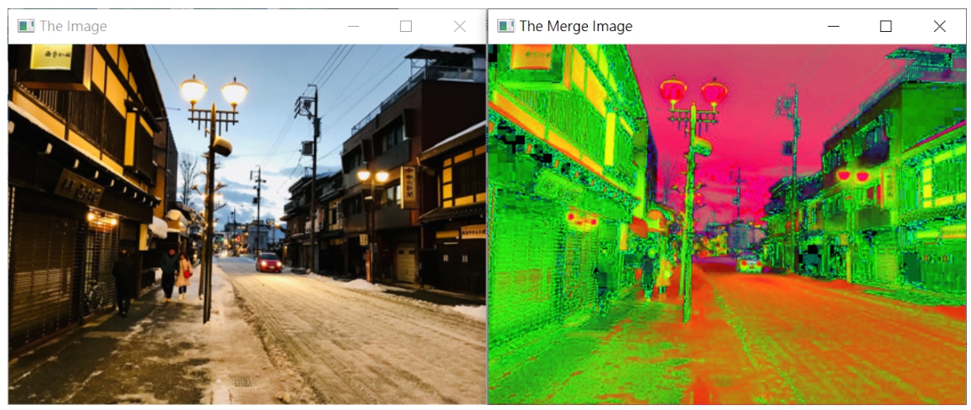Click the pedestrians walking on the left sidewalk

(x=176, y=273)
